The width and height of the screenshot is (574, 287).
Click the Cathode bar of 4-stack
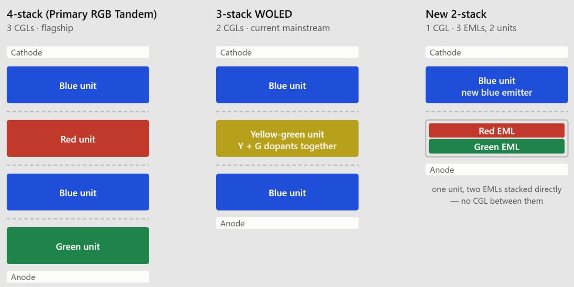[x=78, y=52]
